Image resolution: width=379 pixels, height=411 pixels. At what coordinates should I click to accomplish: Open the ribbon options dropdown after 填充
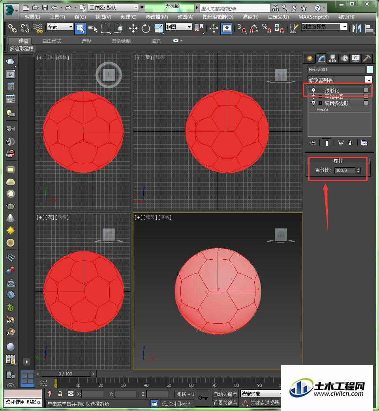pos(178,41)
